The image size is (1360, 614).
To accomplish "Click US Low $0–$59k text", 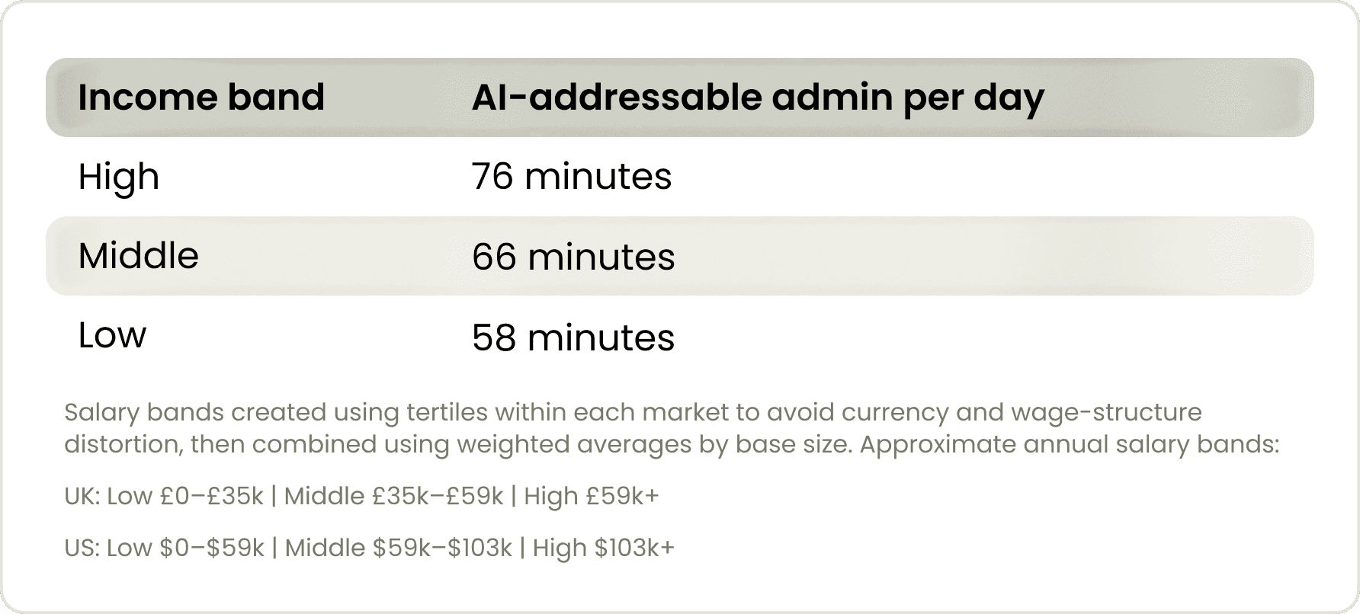I will click(x=185, y=548).
